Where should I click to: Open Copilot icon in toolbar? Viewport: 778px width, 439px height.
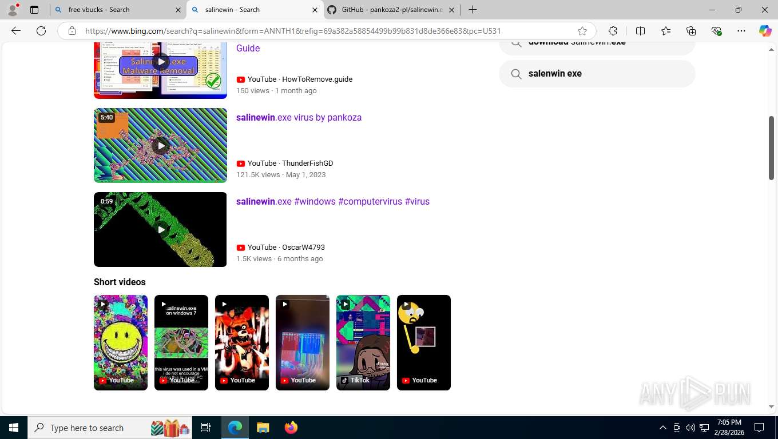pos(765,31)
